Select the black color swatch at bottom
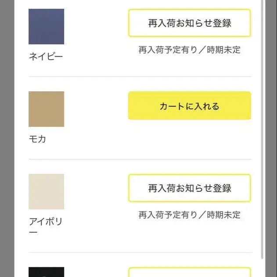Viewport: 277px width, 277px height. point(46,272)
